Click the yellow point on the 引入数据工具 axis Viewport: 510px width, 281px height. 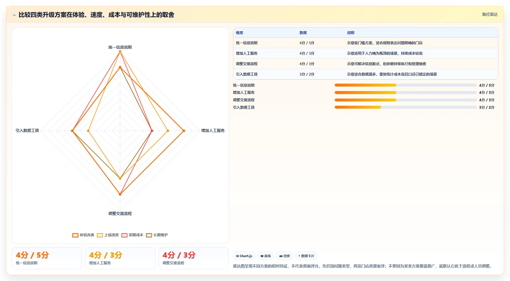point(88,131)
